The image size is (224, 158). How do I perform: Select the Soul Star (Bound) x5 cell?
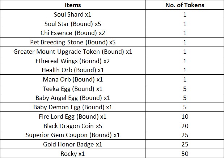click(73, 24)
